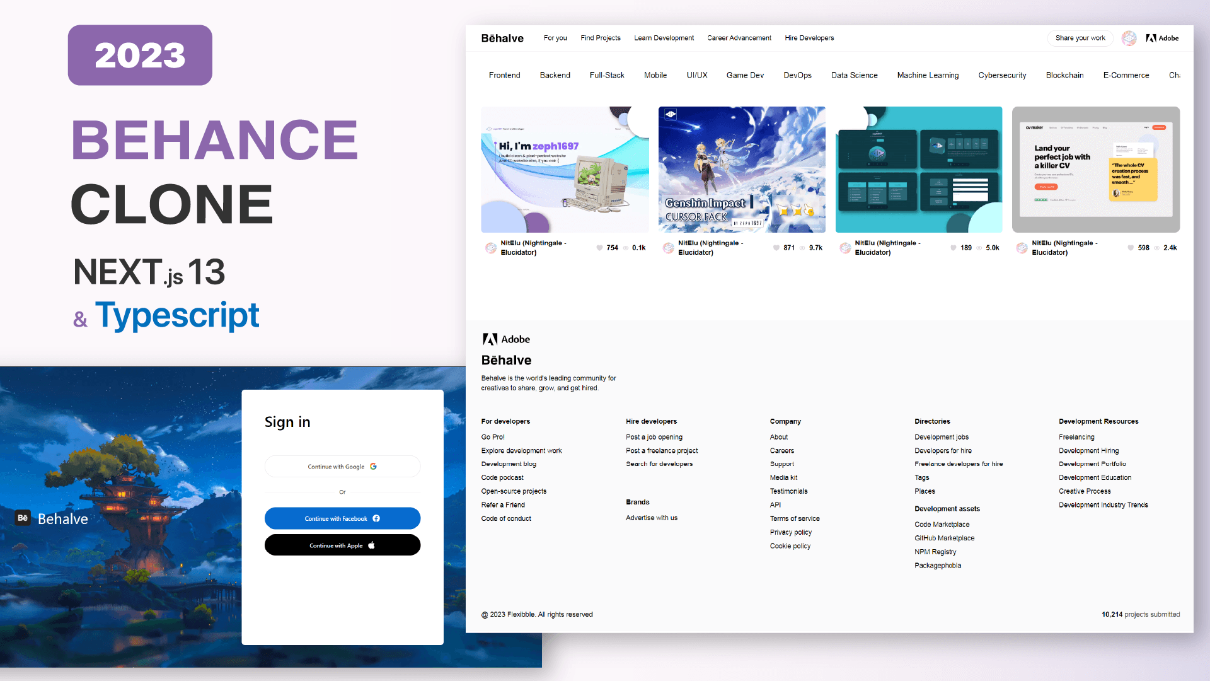Open the Packagephobia footer link

938,566
